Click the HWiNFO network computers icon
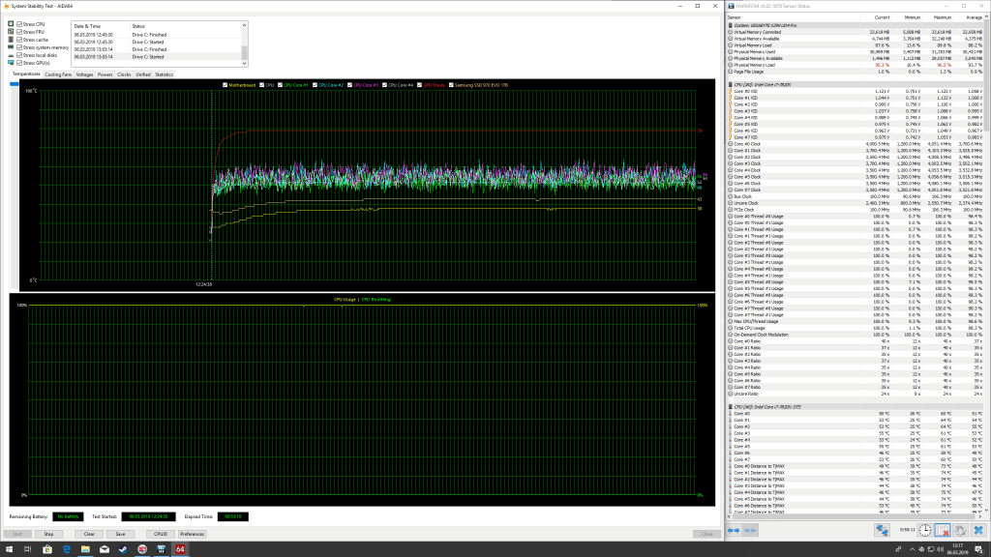This screenshot has height=557, width=991. click(x=882, y=530)
